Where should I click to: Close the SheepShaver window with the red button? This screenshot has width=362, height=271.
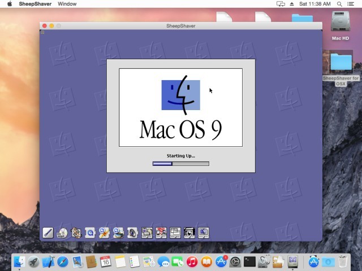[x=45, y=26]
